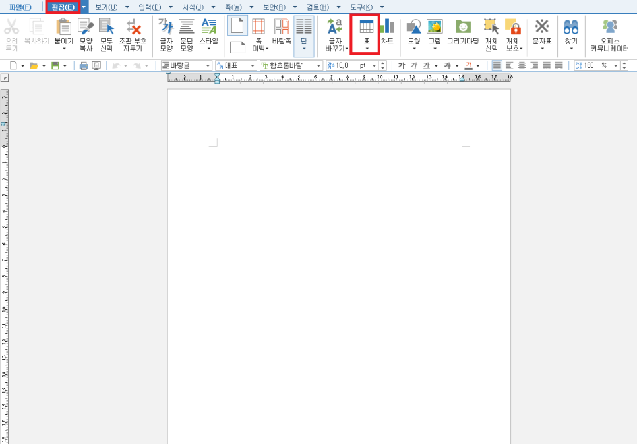Viewport: 637px width, 444px height.
Task: Open the 보안(R) menu
Action: 274,7
